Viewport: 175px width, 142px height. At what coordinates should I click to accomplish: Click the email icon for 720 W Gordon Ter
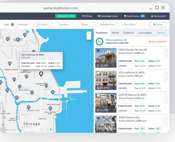(x=167, y=51)
